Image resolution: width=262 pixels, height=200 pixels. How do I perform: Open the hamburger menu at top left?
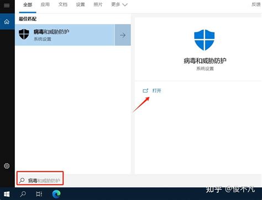click(x=7, y=6)
